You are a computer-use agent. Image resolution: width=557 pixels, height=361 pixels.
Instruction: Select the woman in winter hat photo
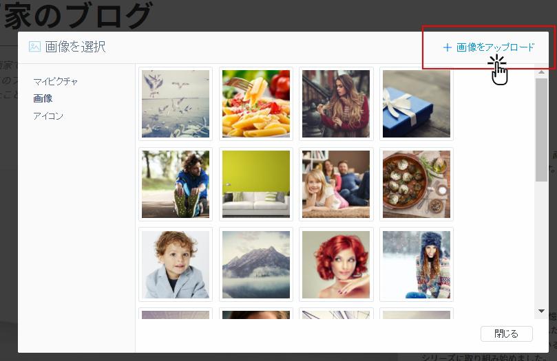tap(417, 265)
